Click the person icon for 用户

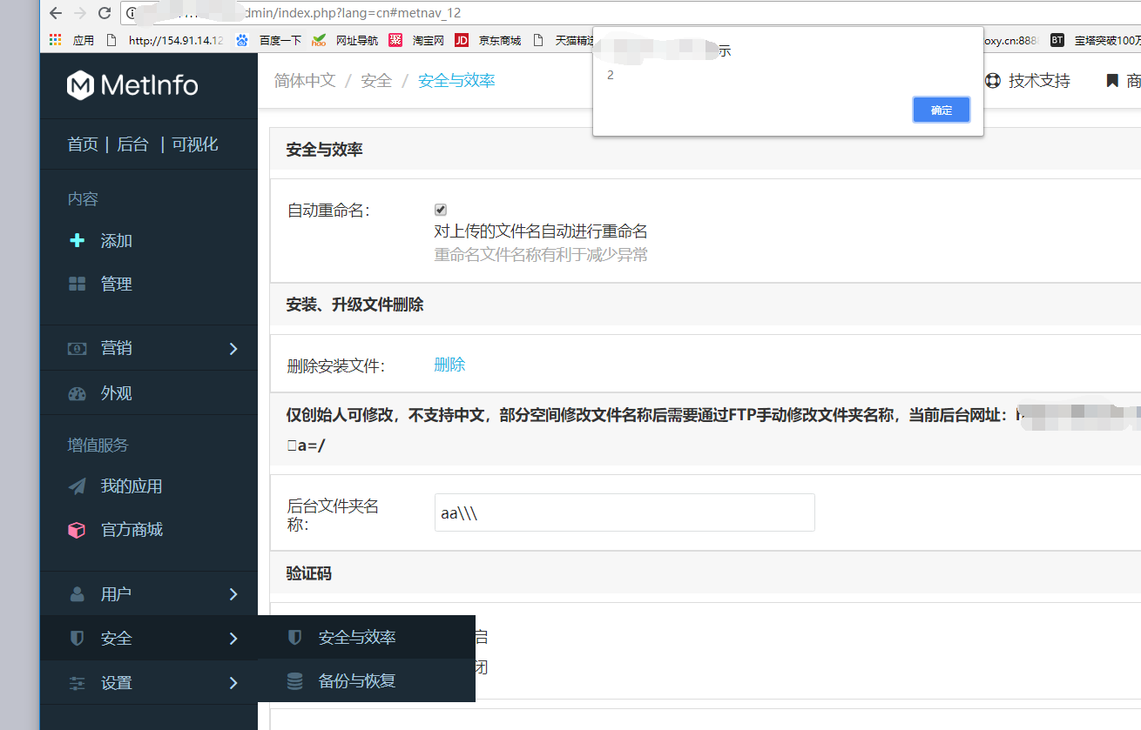[77, 594]
